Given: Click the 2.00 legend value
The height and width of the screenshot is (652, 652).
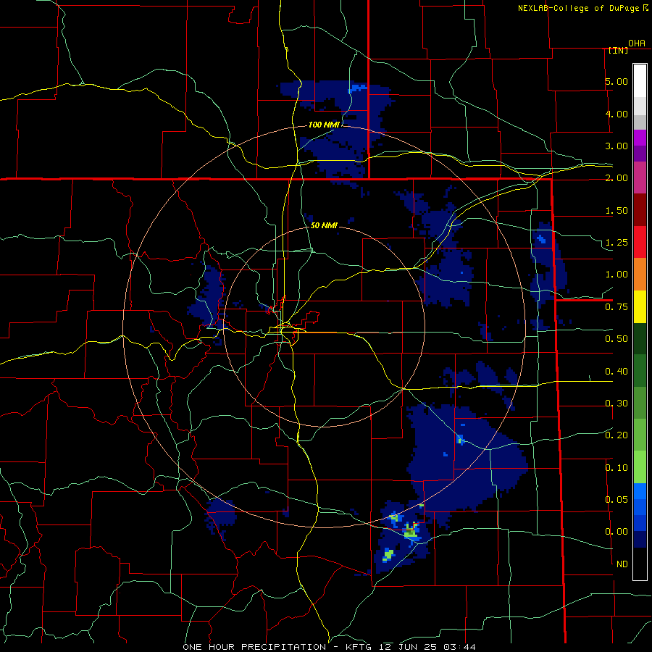Looking at the screenshot, I should click(x=617, y=178).
